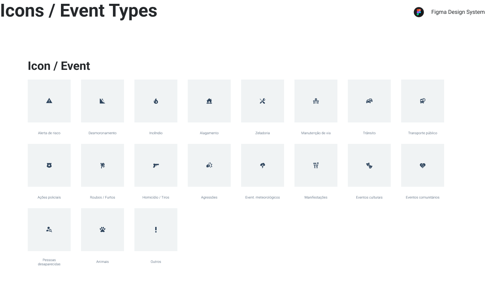Select the Alagamento flooded house icon
The width and height of the screenshot is (485, 294).
[x=209, y=101]
